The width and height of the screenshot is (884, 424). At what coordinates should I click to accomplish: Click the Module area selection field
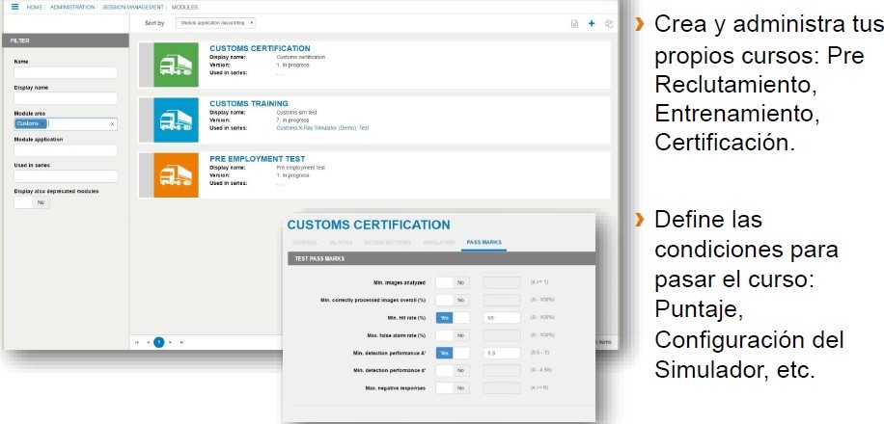[66, 124]
